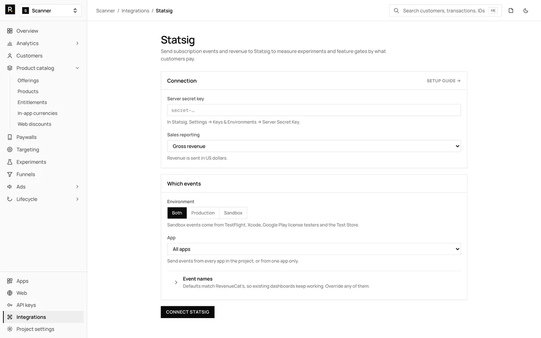541x338 pixels.
Task: Open the Setup Guide link
Action: point(444,81)
